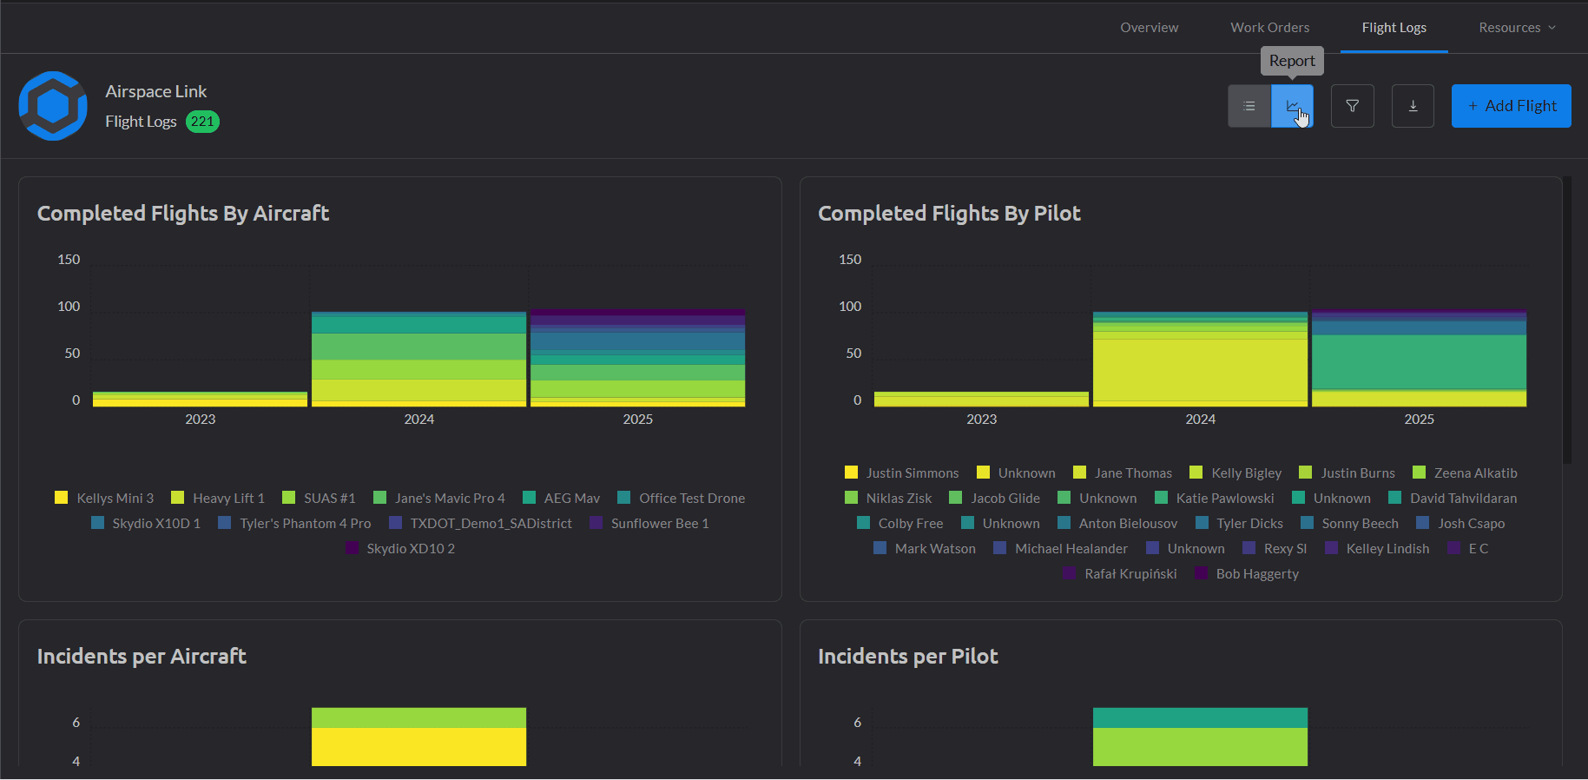
Task: Open the filter funnel icon
Action: 1352,106
